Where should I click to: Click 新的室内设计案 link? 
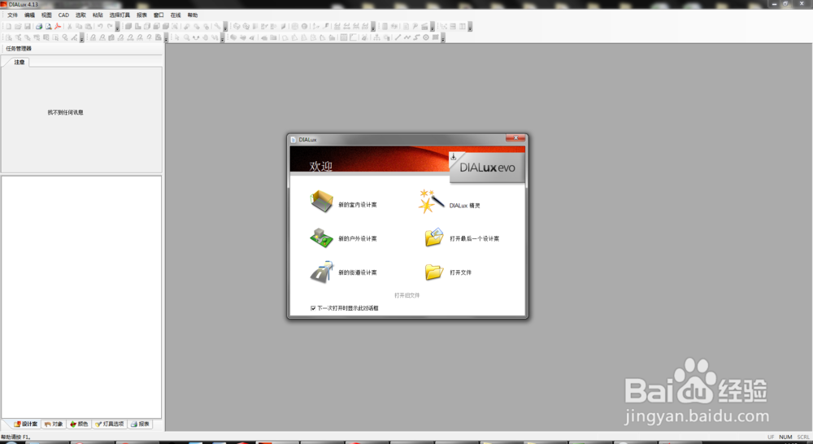pyautogui.click(x=358, y=205)
